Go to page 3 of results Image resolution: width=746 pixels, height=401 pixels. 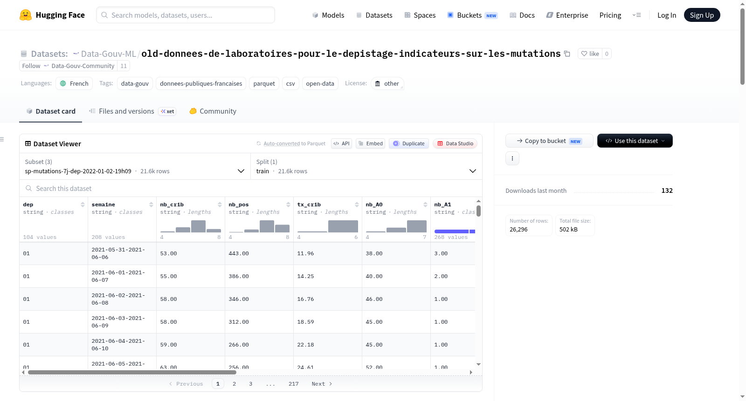coord(250,384)
